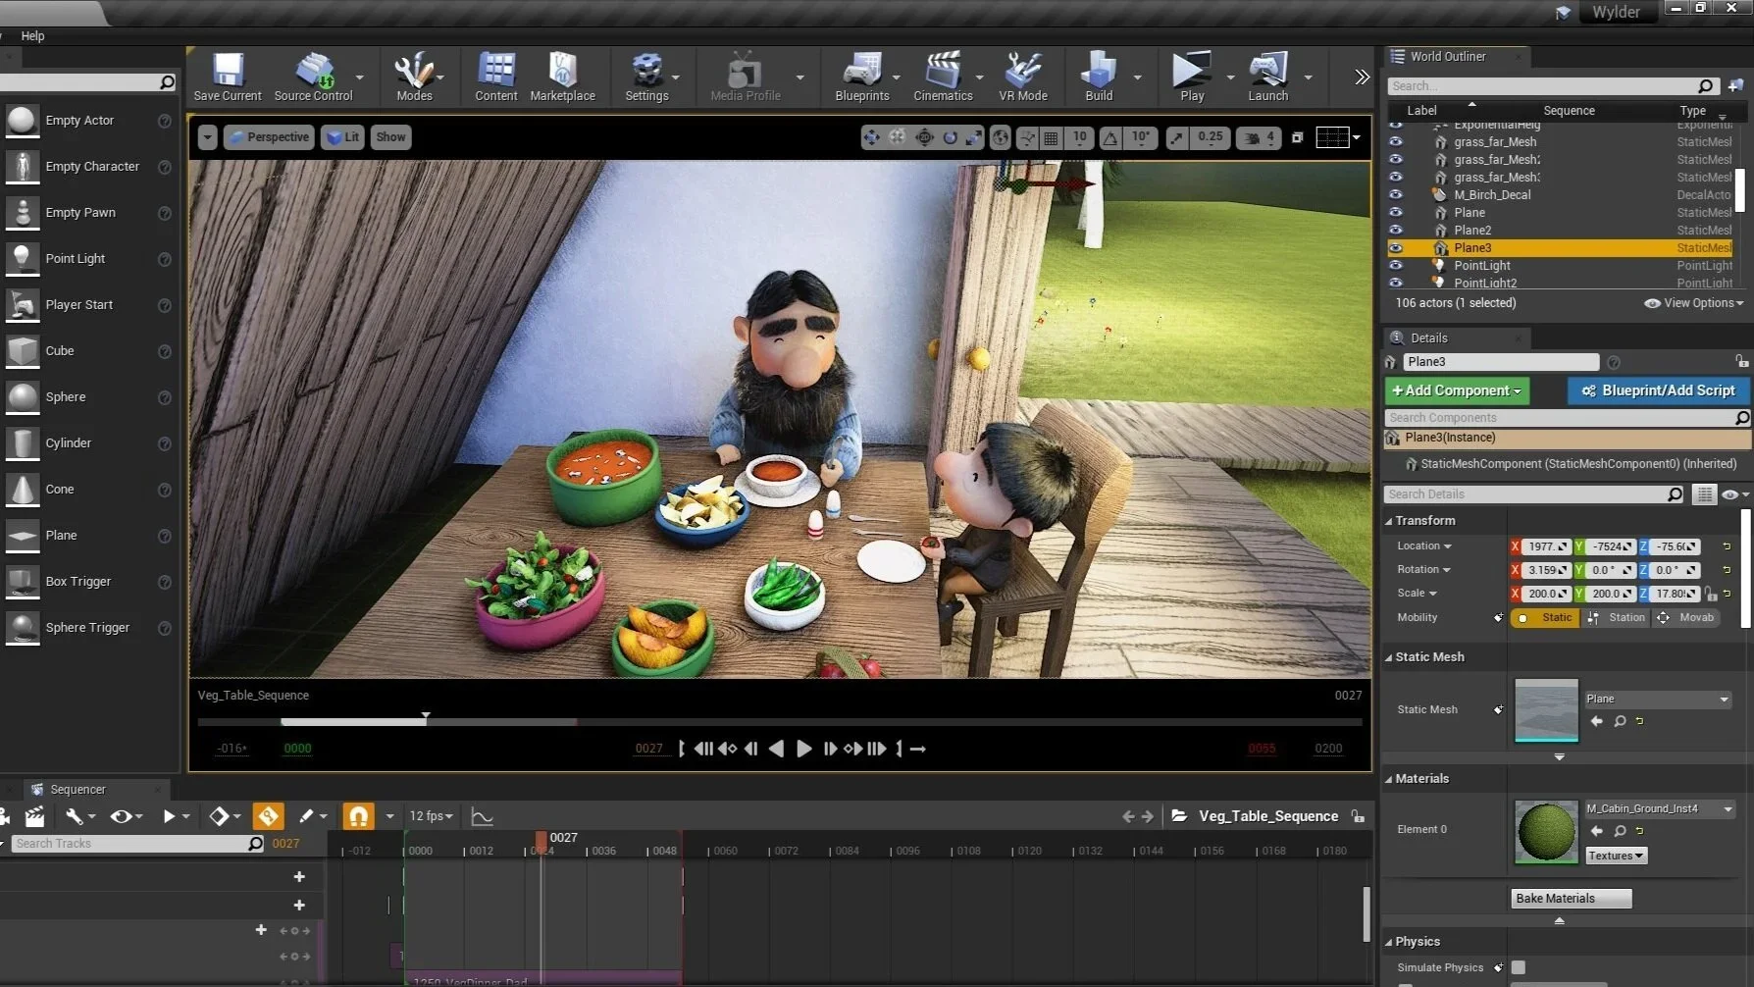Viewport: 1754px width, 987px height.
Task: Click the Bake Materials button
Action: (x=1571, y=899)
